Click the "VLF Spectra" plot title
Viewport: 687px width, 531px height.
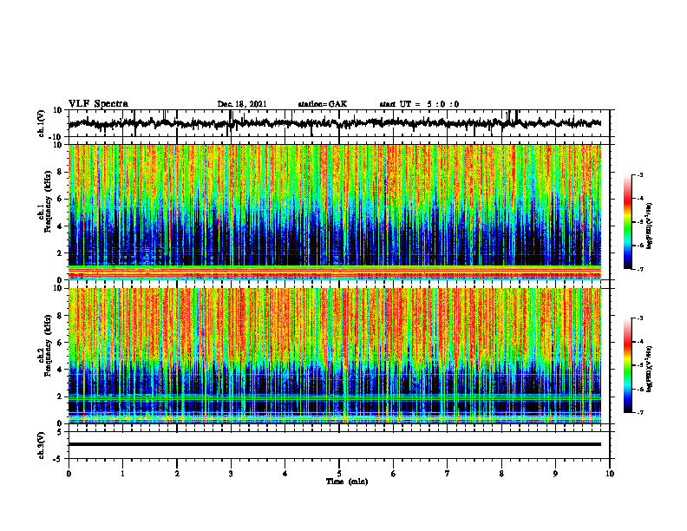coord(98,104)
